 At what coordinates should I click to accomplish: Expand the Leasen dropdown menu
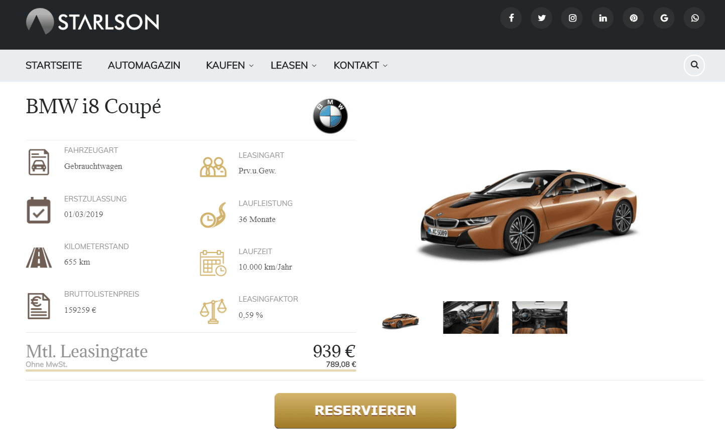[294, 66]
